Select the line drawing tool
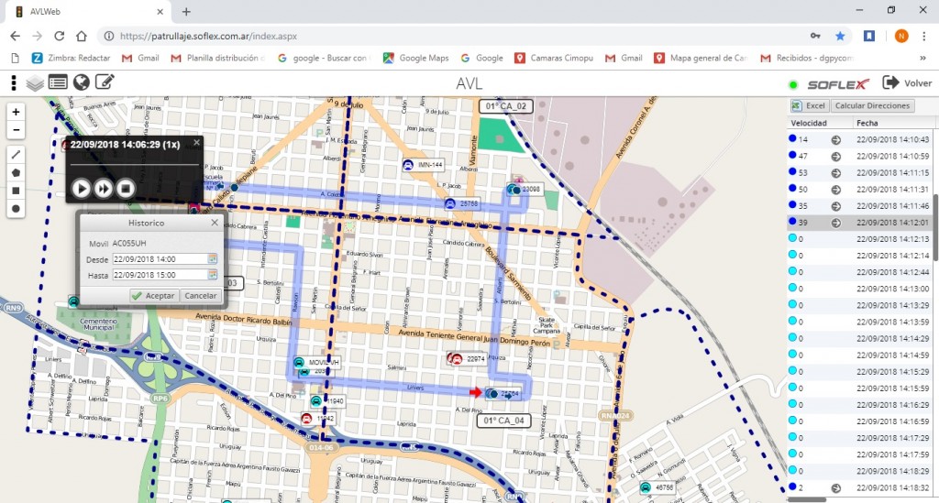Viewport: 939px width, 503px height. pos(17,154)
